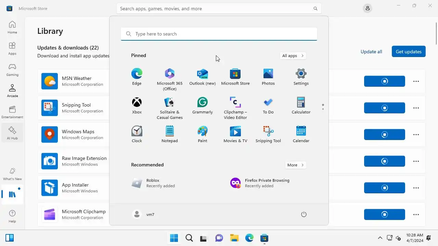Launch Xbox pinned app
438x246 pixels.
tap(137, 106)
